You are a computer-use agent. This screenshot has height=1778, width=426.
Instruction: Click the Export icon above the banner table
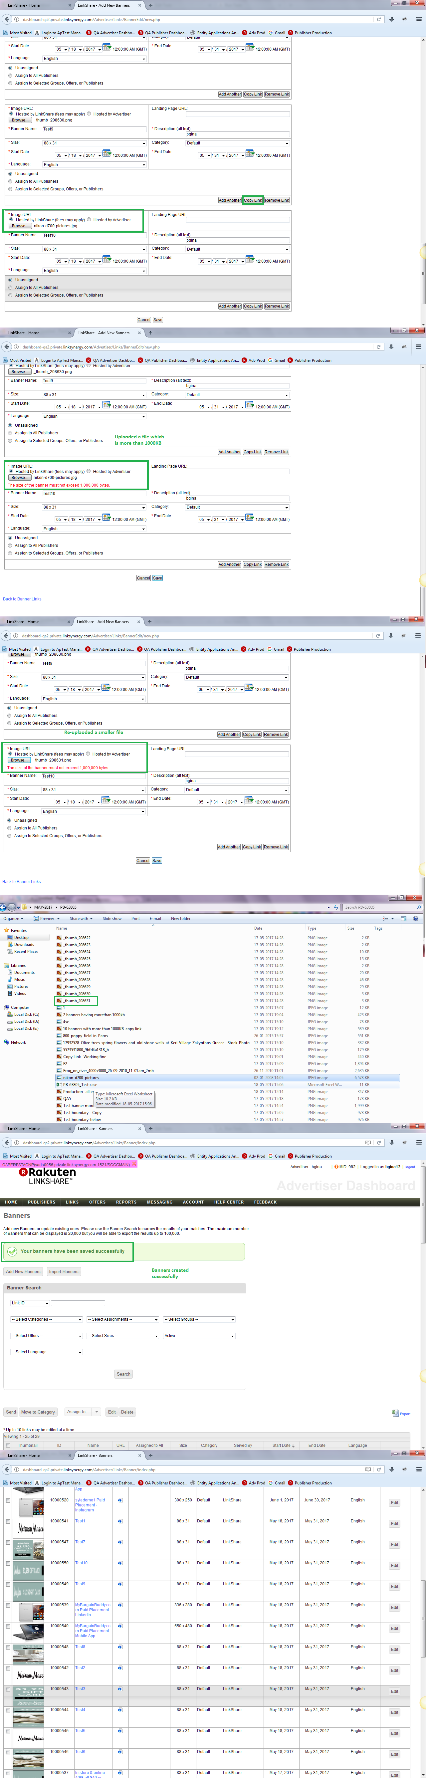[394, 1413]
